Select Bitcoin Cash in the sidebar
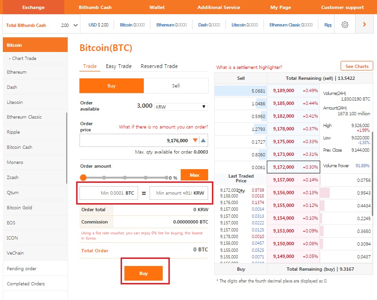 tap(35, 147)
